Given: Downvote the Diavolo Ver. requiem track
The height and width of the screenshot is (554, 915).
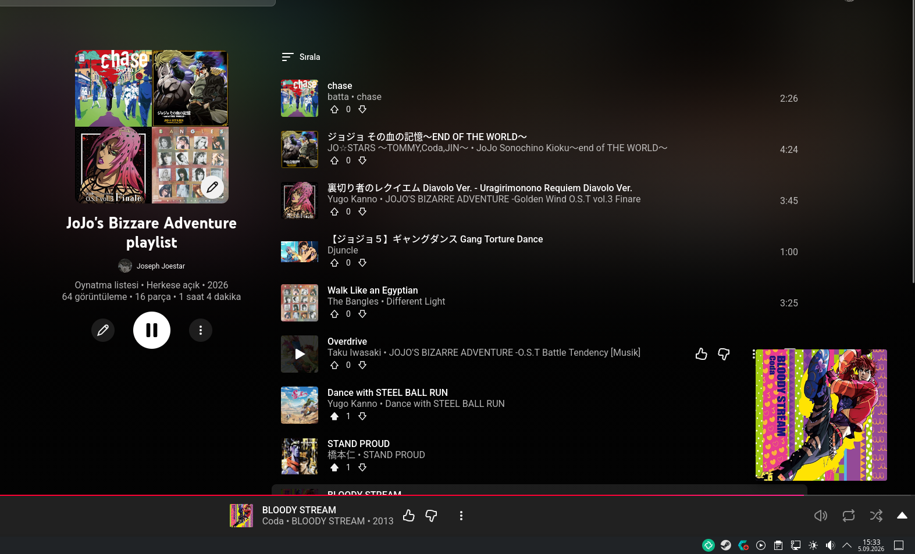Looking at the screenshot, I should pos(362,212).
